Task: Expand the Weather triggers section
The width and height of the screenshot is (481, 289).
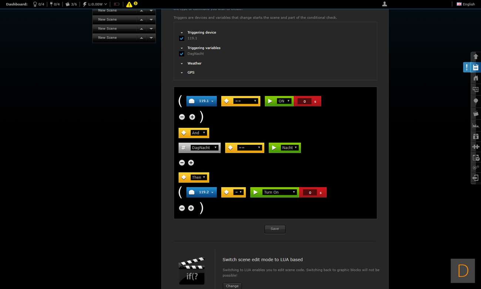Action: tap(194, 63)
